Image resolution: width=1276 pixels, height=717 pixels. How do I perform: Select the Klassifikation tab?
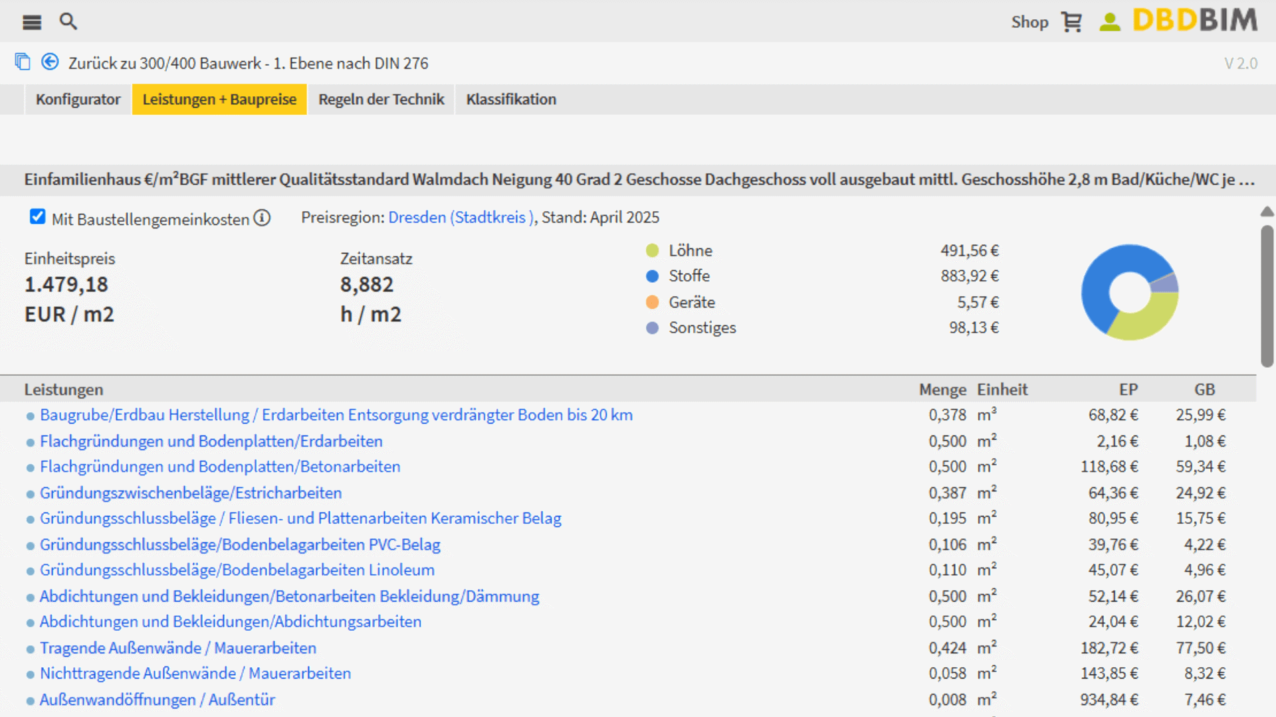click(x=511, y=100)
